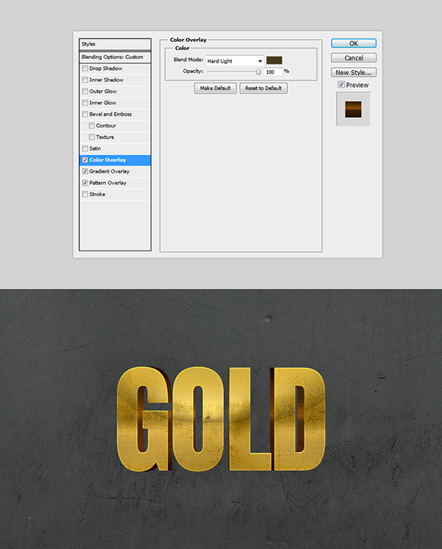Click the Opacity value field
Image resolution: width=442 pixels, height=549 pixels.
273,71
